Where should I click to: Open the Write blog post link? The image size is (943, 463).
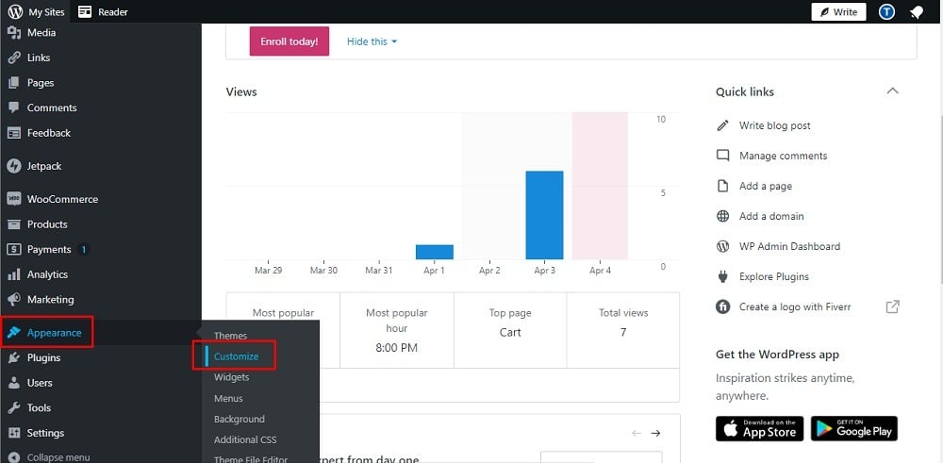(774, 125)
